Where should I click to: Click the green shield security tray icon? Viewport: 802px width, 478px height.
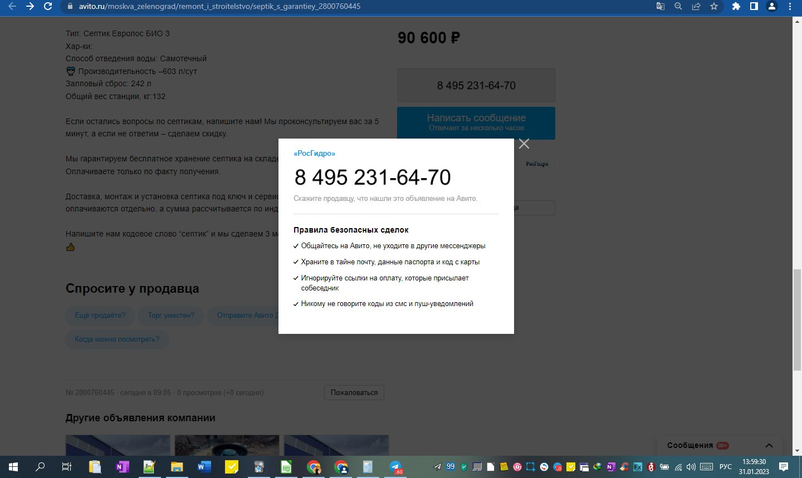464,467
